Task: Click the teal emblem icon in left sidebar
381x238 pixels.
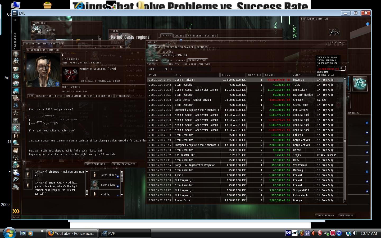Action: tap(16, 76)
